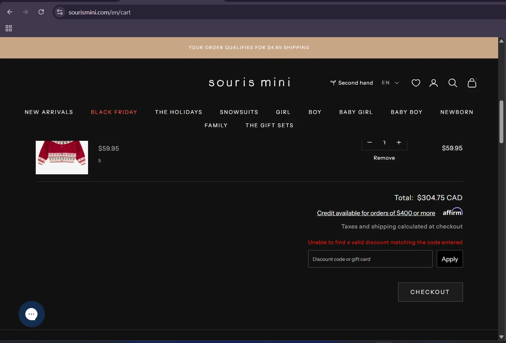Viewport: 506px width, 343px height.
Task: Reload the cart page
Action: coord(41,12)
